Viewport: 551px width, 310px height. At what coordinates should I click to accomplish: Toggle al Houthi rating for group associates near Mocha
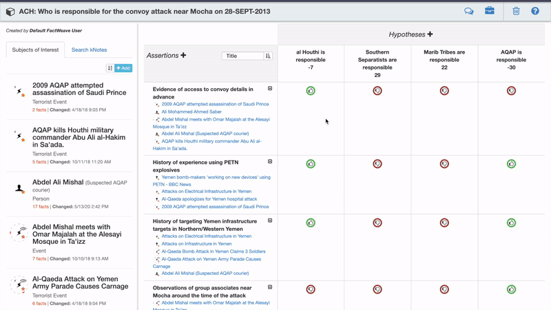coord(311,289)
